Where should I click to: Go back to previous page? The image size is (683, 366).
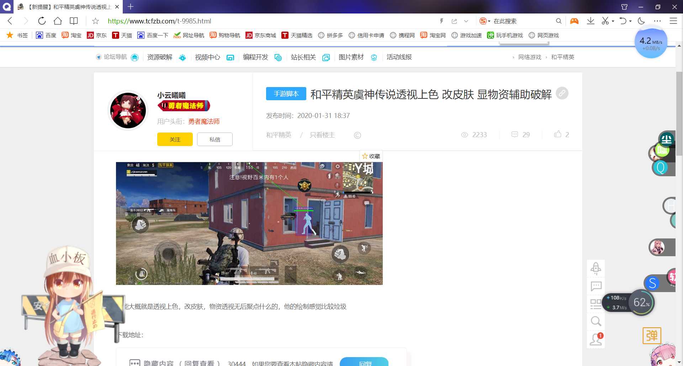point(10,21)
